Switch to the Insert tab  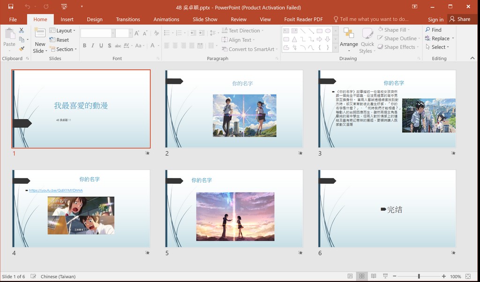[x=67, y=19]
